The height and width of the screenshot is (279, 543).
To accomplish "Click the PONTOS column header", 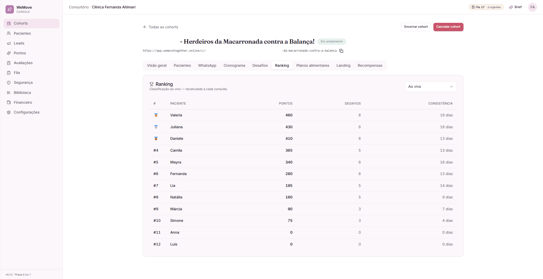I will point(285,103).
